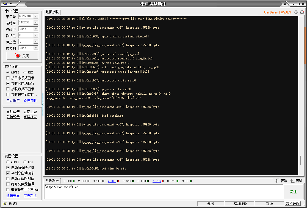
Task: Click the 分包设置 link
Action: (13, 117)
